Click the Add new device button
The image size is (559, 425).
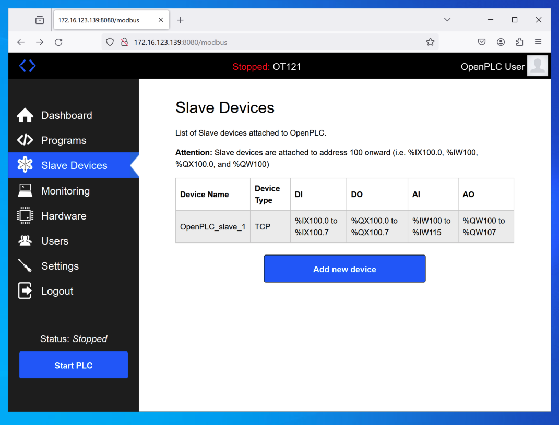344,269
